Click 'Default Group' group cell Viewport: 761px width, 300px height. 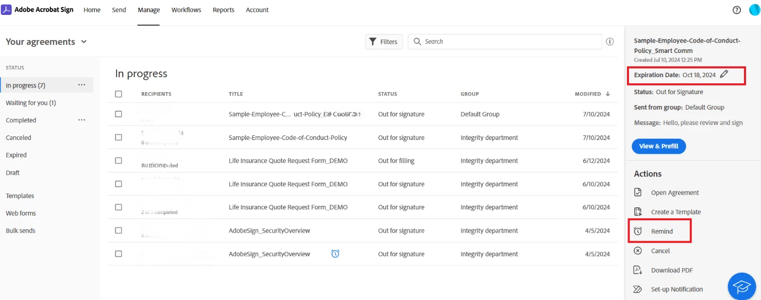[480, 114]
